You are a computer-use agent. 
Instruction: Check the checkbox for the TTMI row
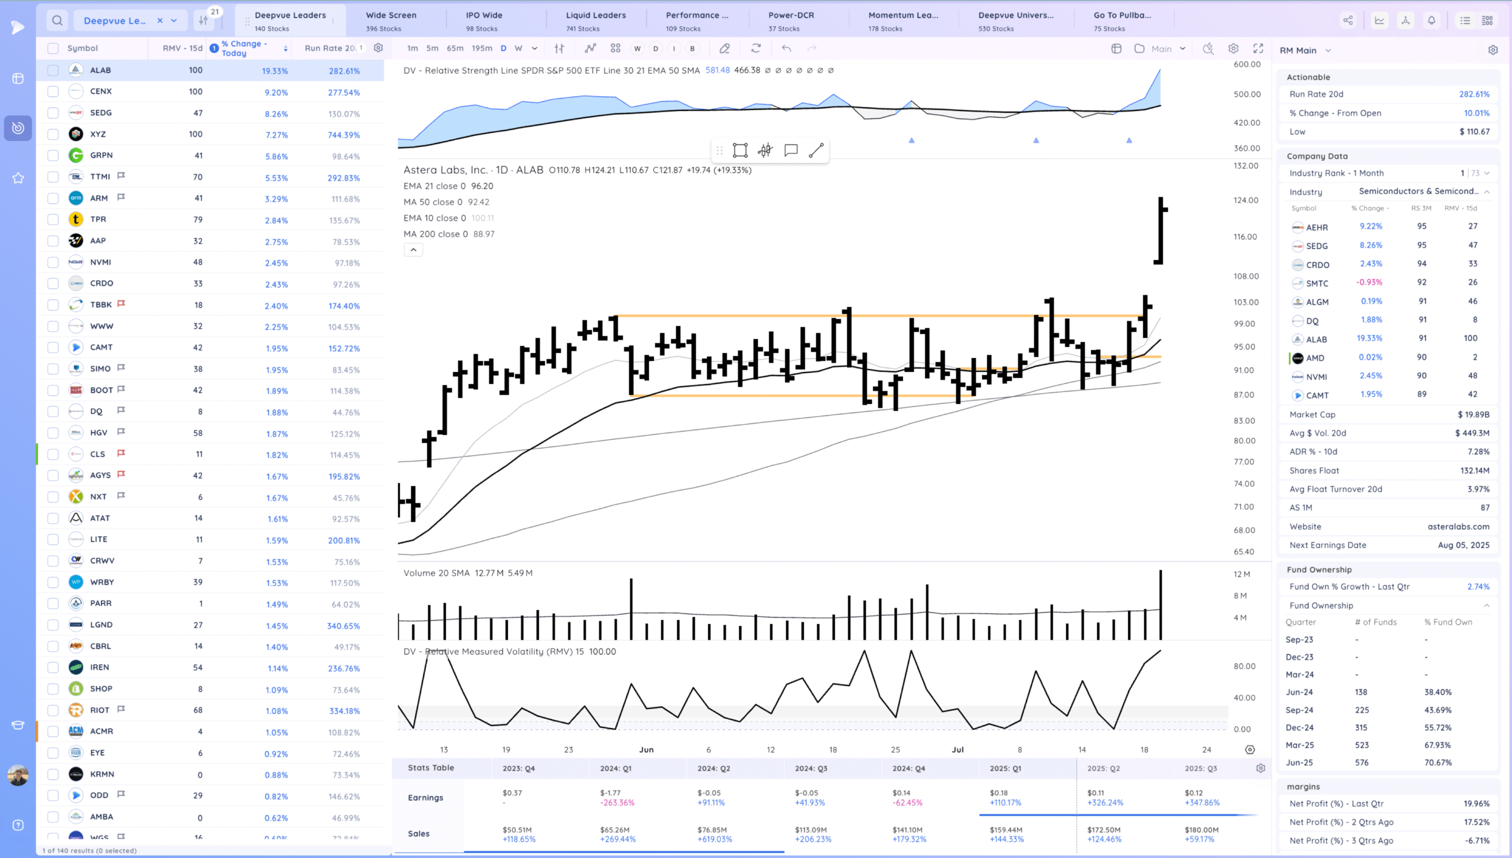(x=53, y=177)
